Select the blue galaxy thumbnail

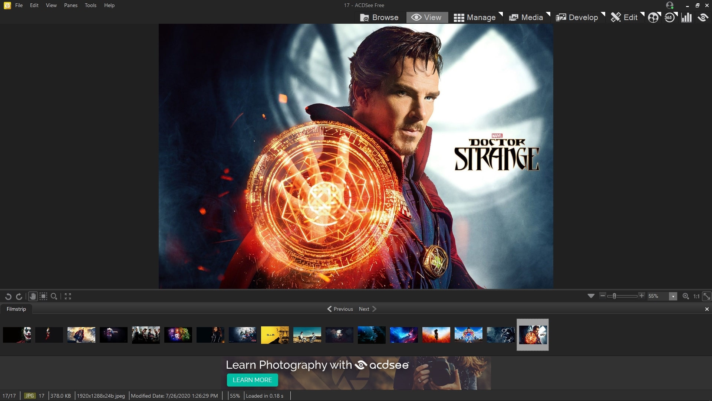click(404, 335)
